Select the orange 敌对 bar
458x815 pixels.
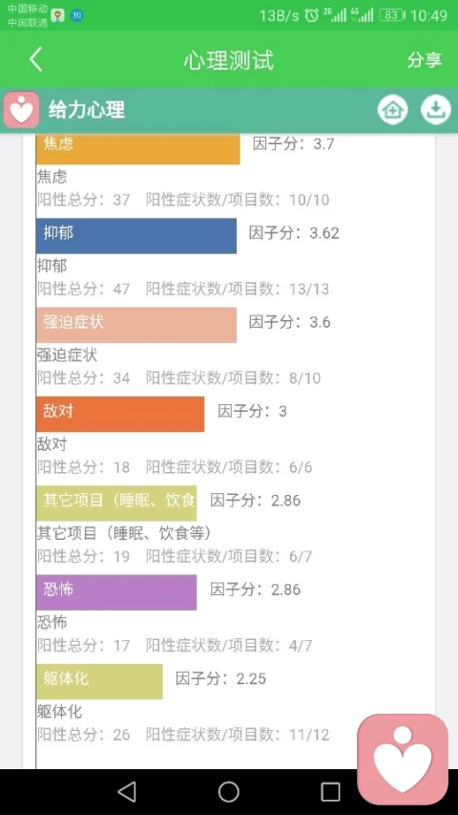(120, 415)
